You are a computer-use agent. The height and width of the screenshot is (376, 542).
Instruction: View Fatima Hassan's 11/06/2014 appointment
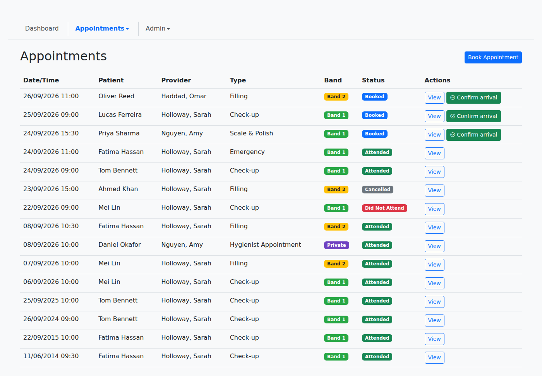pos(434,357)
